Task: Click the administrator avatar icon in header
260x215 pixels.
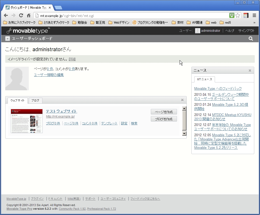Action: pos(197,31)
